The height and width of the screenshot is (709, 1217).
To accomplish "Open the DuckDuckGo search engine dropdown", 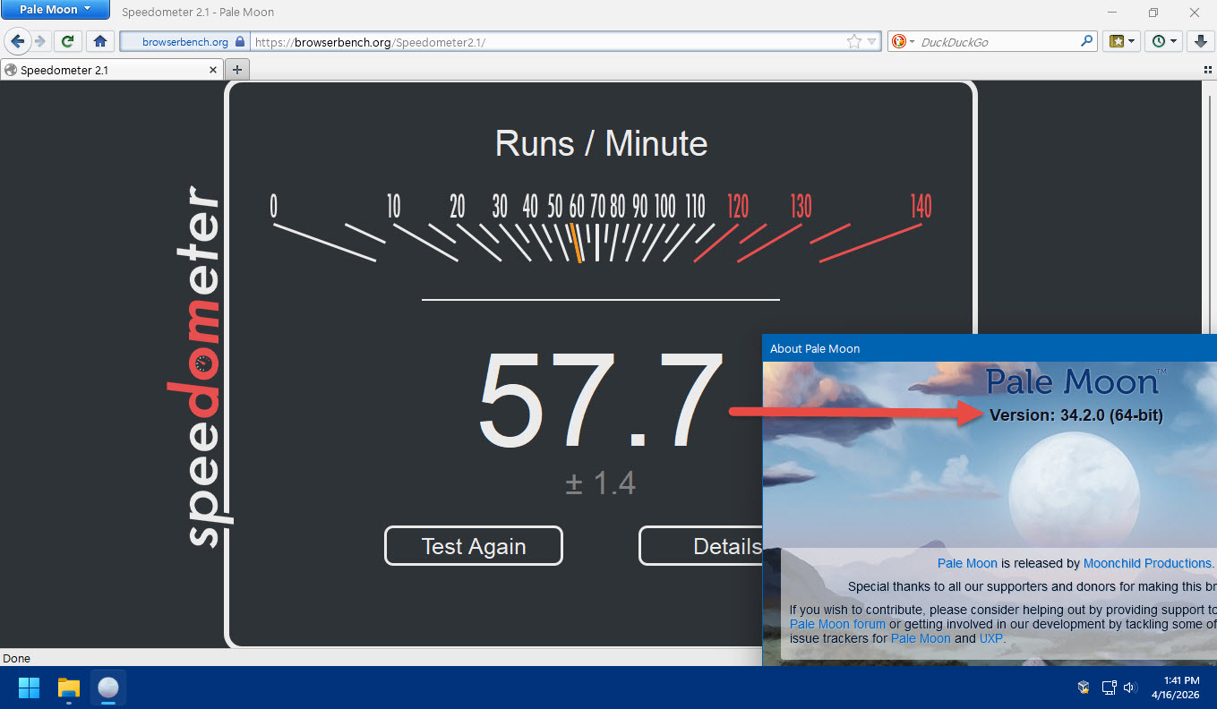I will (x=902, y=41).
